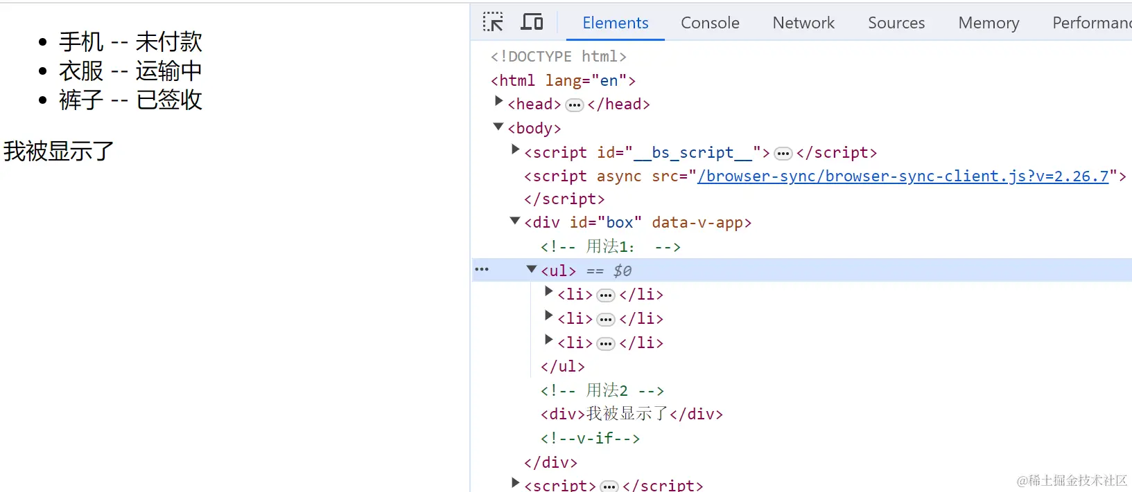The width and height of the screenshot is (1132, 492).
Task: Select the <!--v-if--> comment node
Action: [x=590, y=438]
